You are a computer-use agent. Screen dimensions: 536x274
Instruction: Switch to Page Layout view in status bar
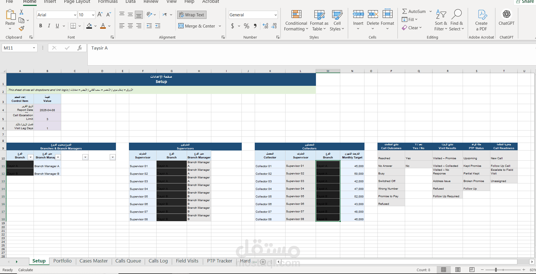click(x=458, y=270)
